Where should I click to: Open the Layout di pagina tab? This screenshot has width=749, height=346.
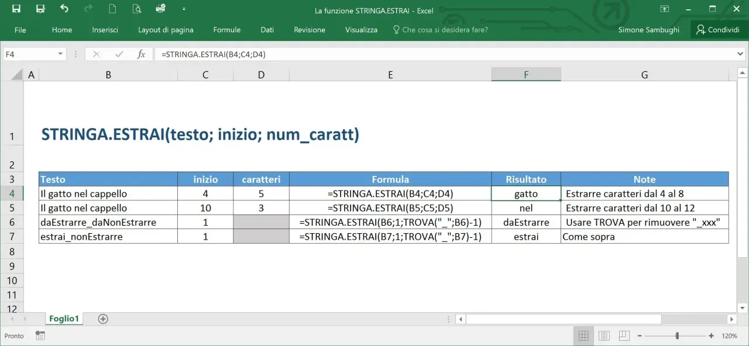pos(166,30)
